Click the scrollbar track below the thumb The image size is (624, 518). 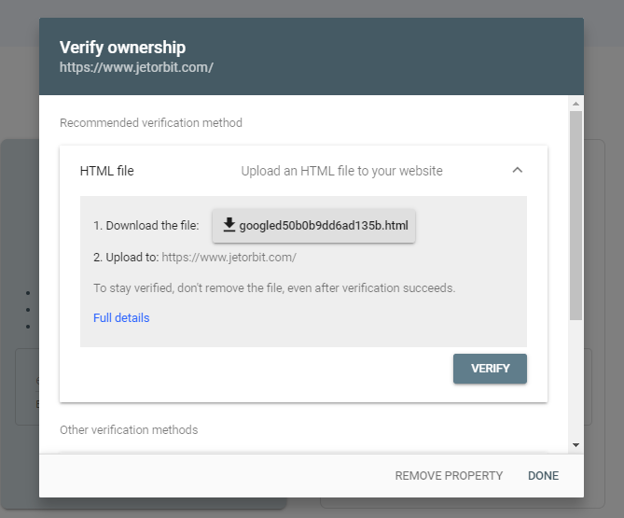[575, 380]
